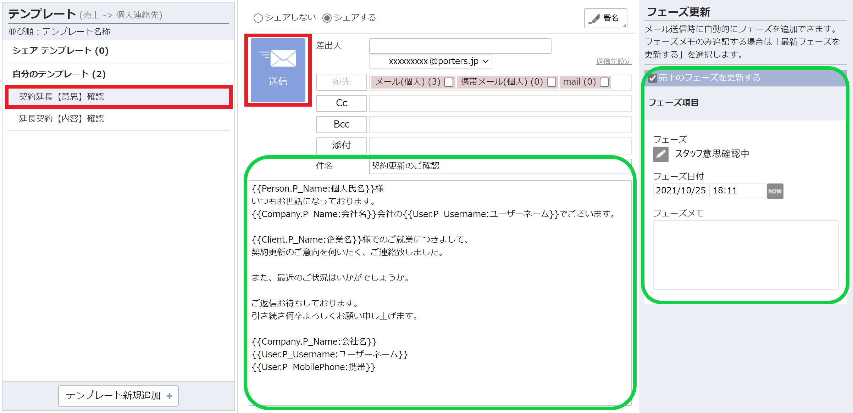The width and height of the screenshot is (853, 413).
Task: Click the 差出人 name input field
Action: click(460, 46)
